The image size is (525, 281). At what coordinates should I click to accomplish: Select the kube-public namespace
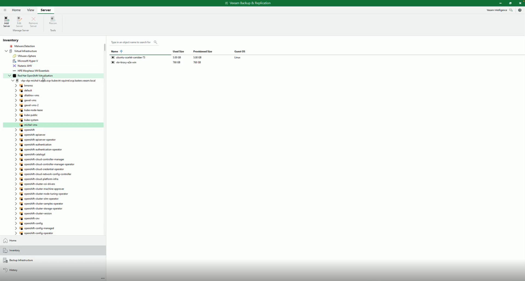coord(31,115)
